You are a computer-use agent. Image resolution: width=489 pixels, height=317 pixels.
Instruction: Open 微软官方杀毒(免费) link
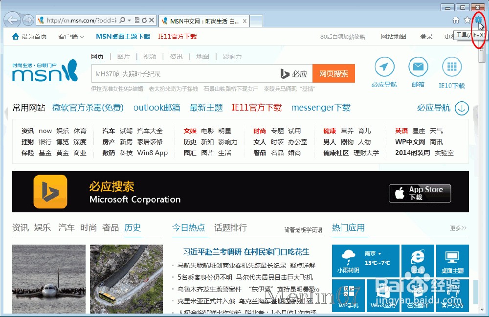(88, 108)
